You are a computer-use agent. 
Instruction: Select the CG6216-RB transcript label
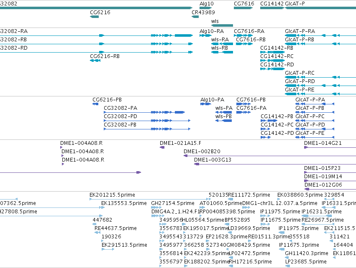[x=105, y=56]
